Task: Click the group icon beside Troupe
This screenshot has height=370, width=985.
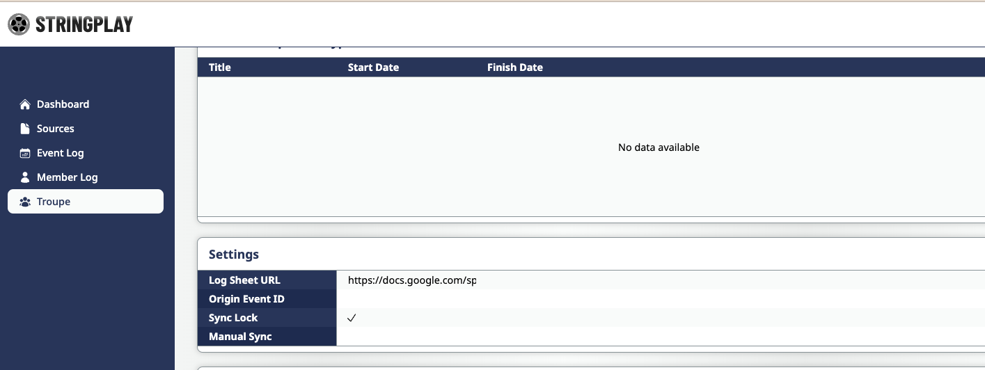Action: click(x=25, y=202)
